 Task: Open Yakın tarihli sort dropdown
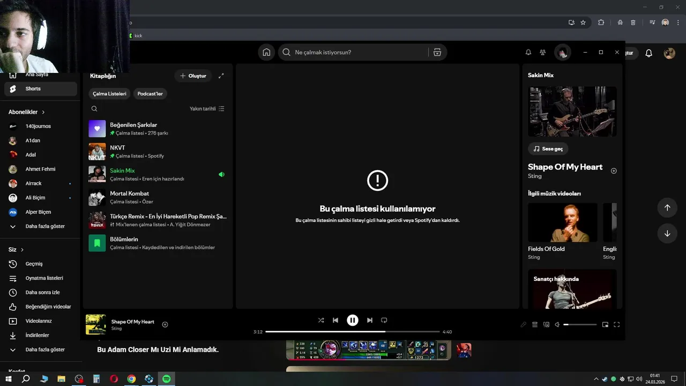(x=207, y=109)
